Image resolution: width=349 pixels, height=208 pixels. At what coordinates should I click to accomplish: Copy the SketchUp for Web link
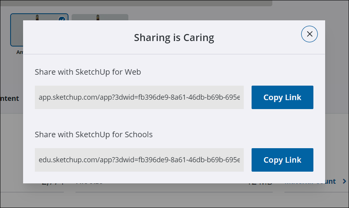click(x=282, y=97)
